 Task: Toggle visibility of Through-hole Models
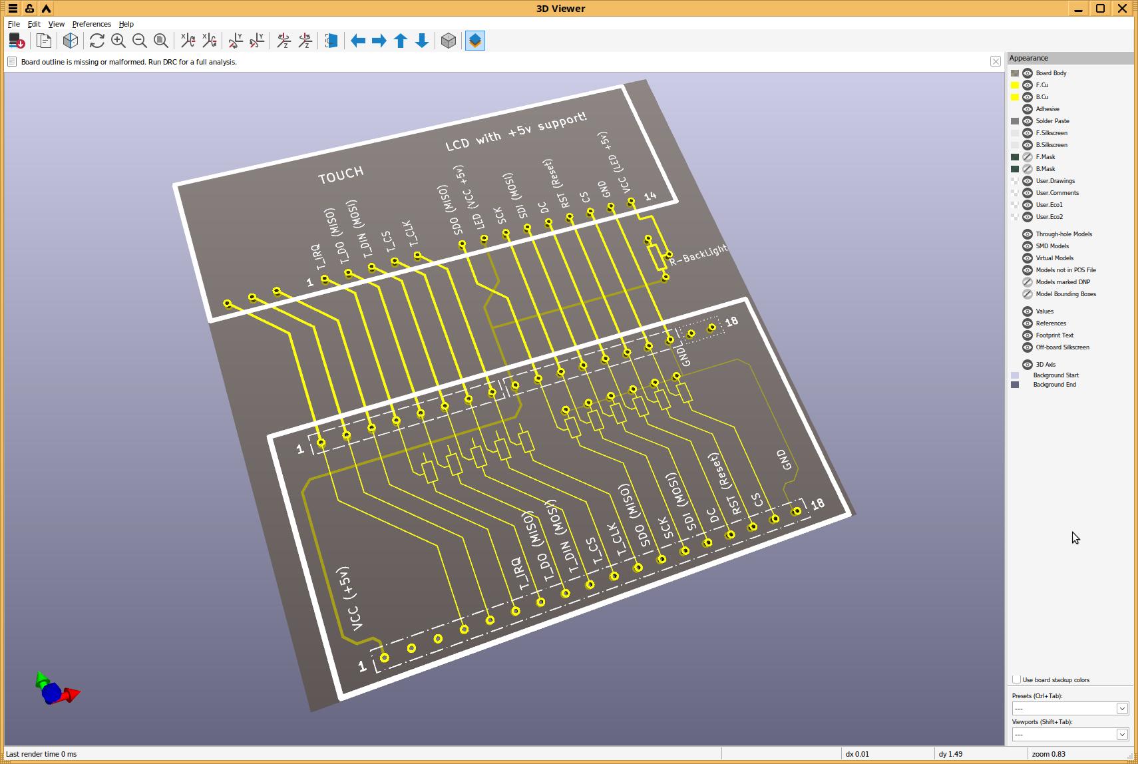coord(1028,234)
